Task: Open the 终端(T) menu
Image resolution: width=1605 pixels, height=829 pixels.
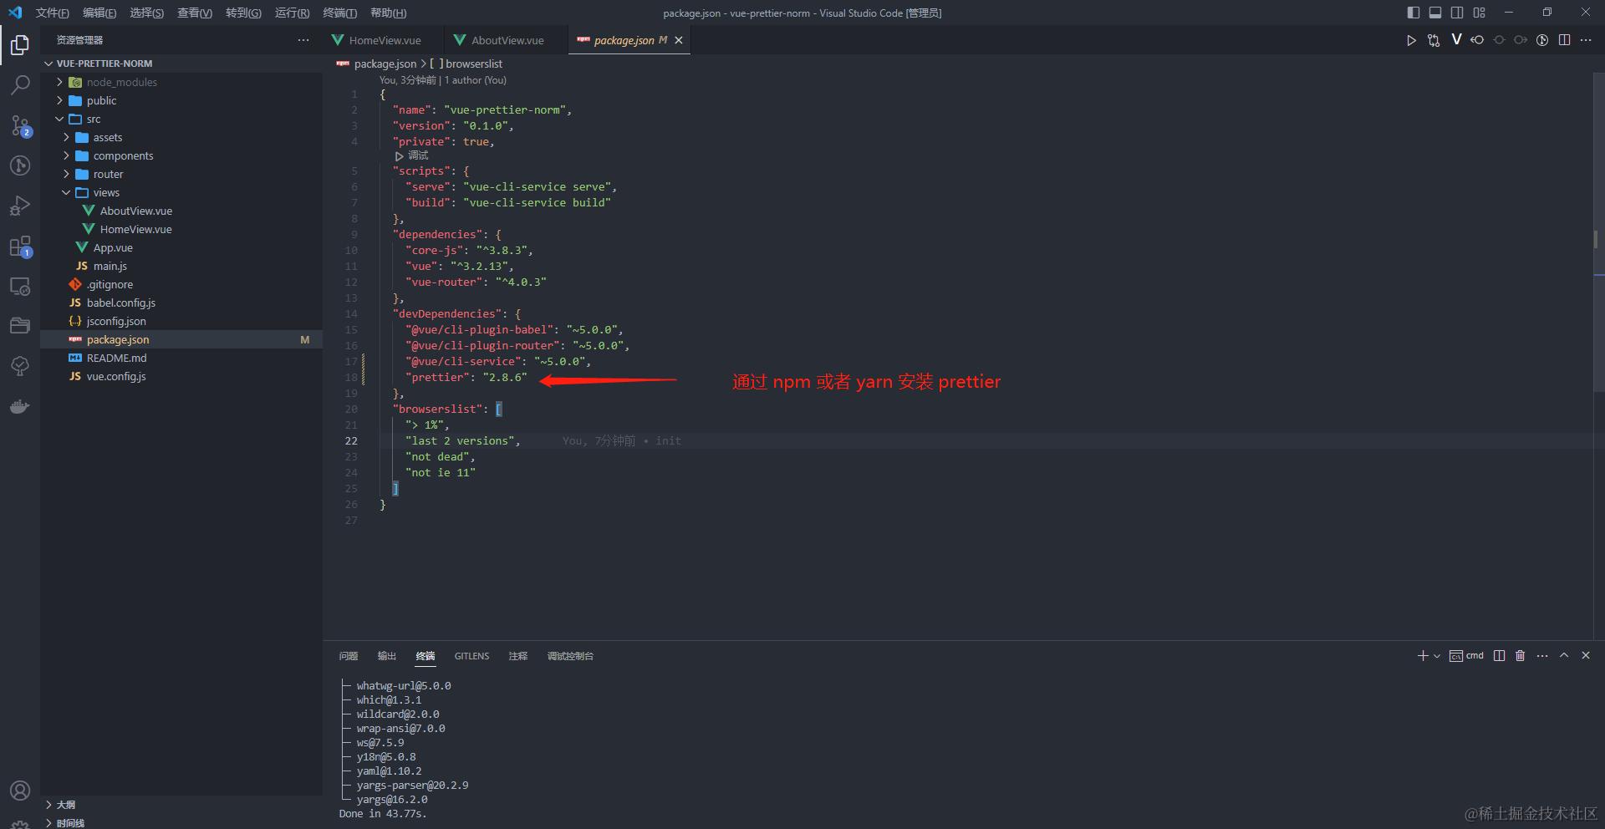Action: [x=340, y=13]
